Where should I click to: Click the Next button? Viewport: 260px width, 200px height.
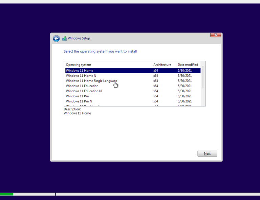[x=207, y=153]
